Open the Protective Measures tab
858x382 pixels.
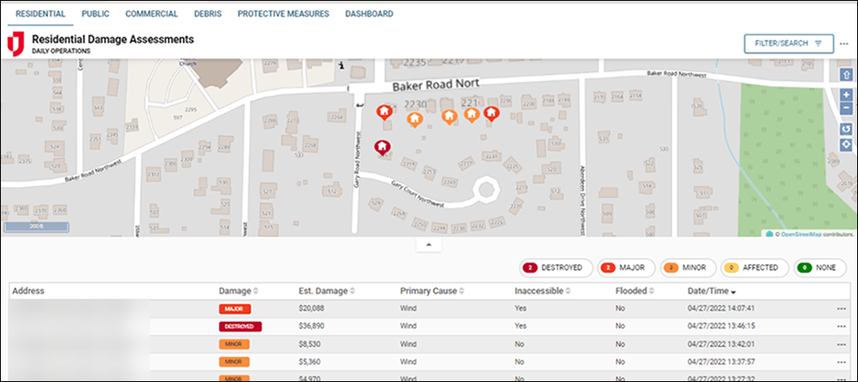point(283,15)
